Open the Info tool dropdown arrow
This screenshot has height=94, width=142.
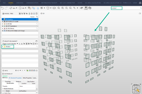coord(25,8)
